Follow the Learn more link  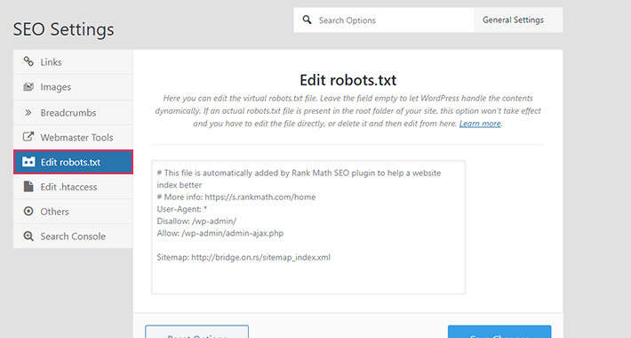tap(480, 124)
